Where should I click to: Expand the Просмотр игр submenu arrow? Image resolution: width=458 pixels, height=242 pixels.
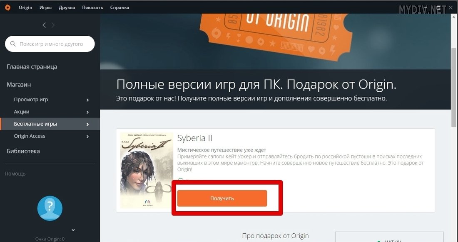(x=87, y=100)
